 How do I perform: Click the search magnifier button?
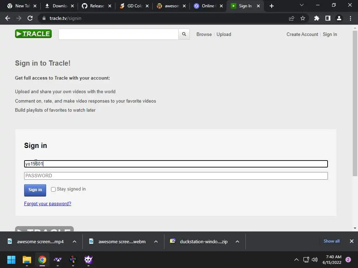[x=184, y=34]
